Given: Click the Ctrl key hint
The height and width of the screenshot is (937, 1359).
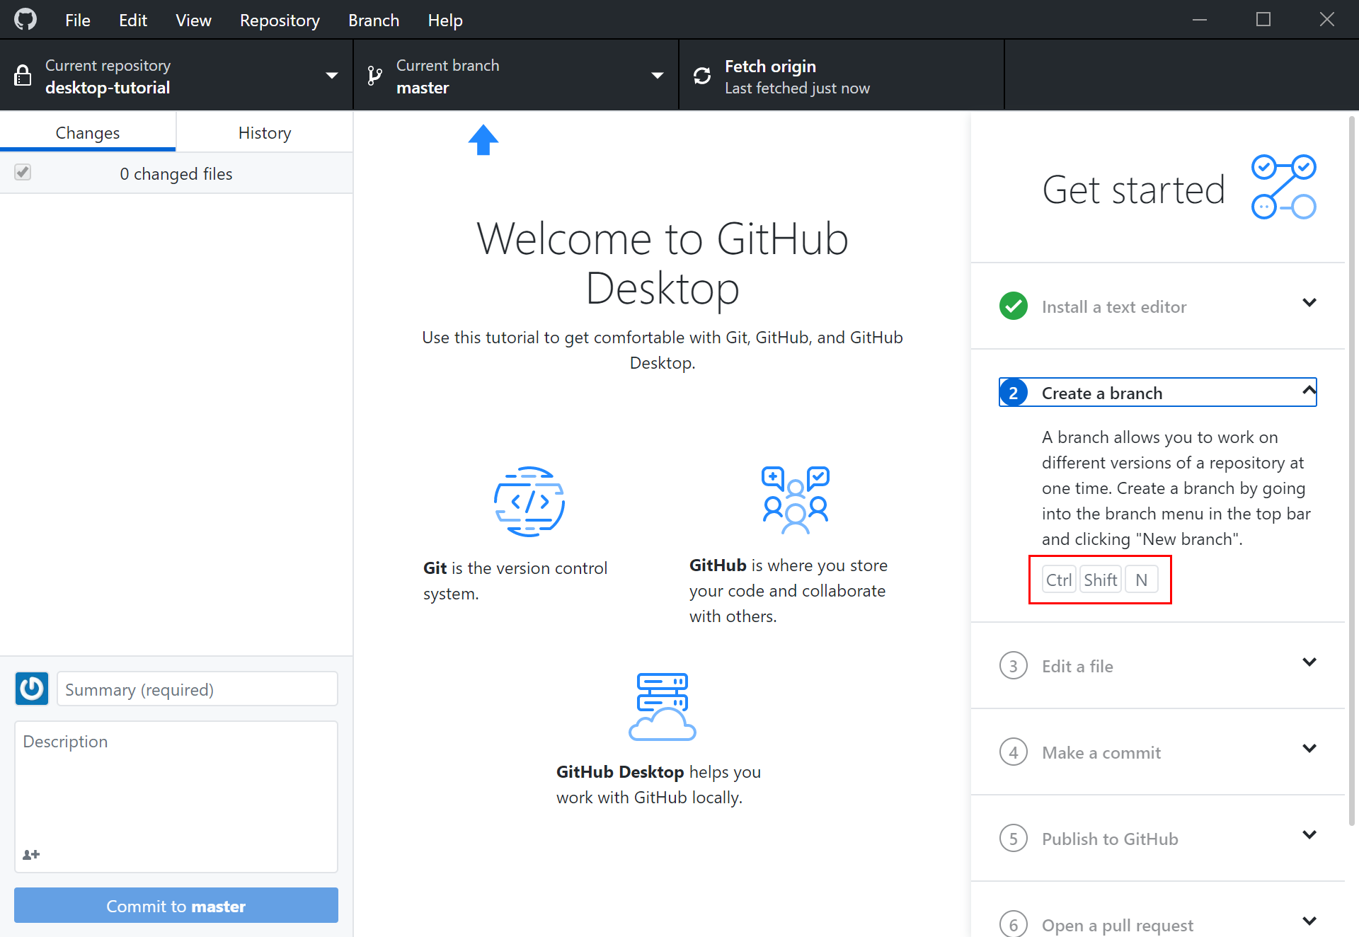Looking at the screenshot, I should click(1059, 580).
